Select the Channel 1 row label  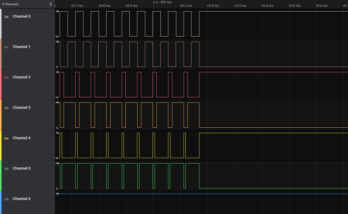coord(21,47)
